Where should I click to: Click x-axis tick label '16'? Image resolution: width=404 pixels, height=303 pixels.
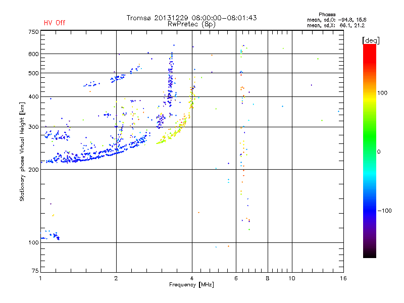click(343, 278)
